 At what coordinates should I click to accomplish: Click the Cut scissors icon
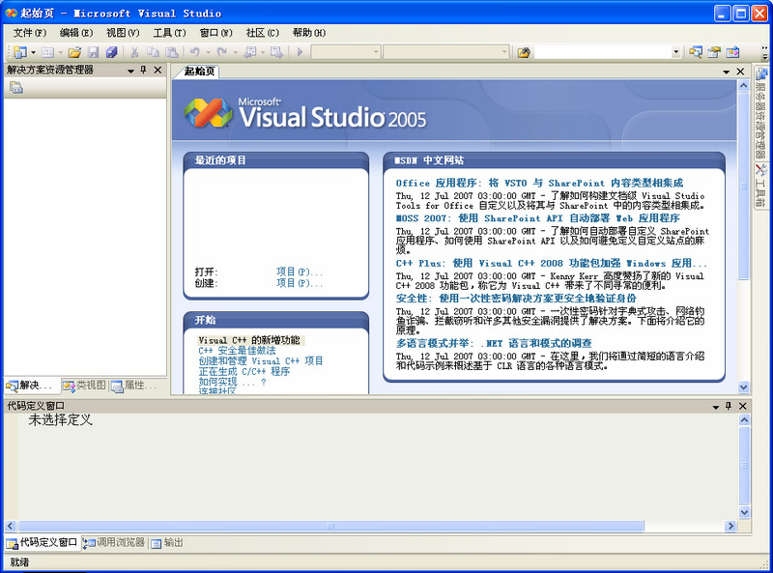pos(134,52)
